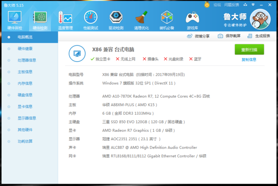Select the 硬件检测 hardware detection icon
The image size is (278, 186).
[x=40, y=20]
